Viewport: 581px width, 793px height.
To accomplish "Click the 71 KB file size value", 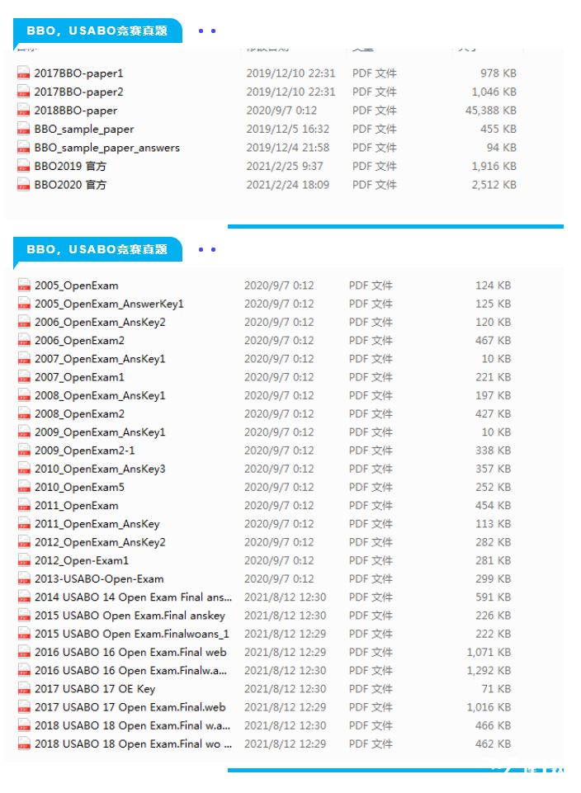I will (496, 689).
